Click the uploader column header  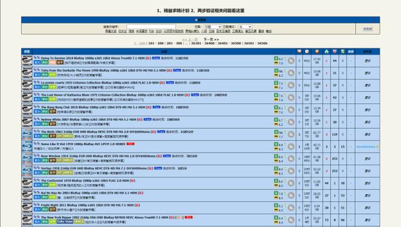(368, 51)
